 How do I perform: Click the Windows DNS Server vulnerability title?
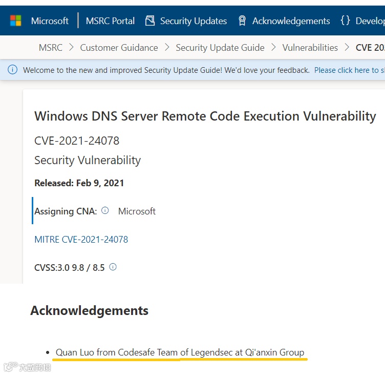[205, 116]
